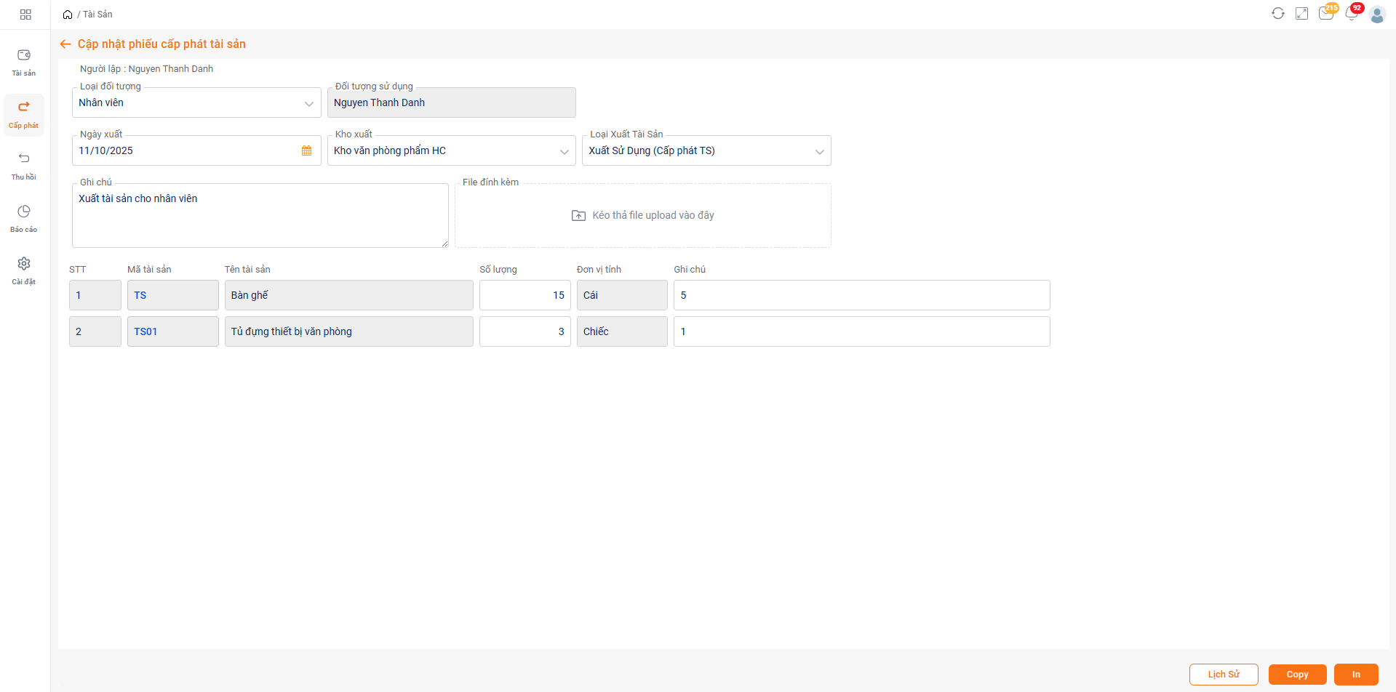Open Báo cáo sidebar section
1396x692 pixels.
pyautogui.click(x=24, y=219)
